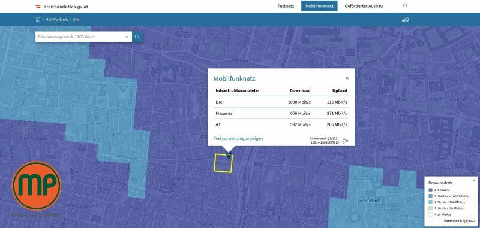Open Geförderter Ausbau menu item
This screenshot has width=480, height=228.
pos(364,6)
